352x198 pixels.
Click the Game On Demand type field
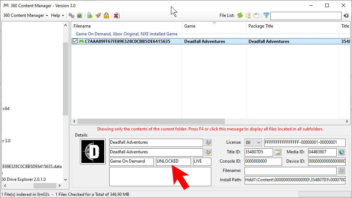(131, 162)
